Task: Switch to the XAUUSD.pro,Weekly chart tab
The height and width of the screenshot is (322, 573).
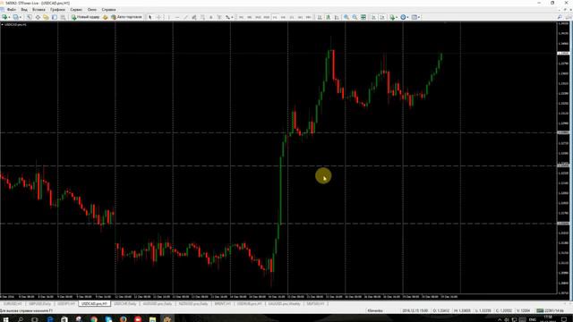Action: click(285, 304)
